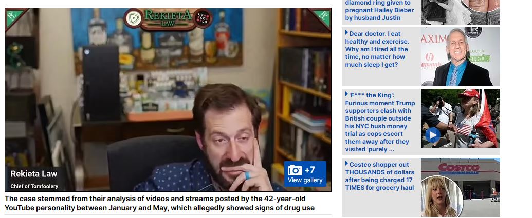
Task: Open the View gallery +7 button
Action: (305, 174)
